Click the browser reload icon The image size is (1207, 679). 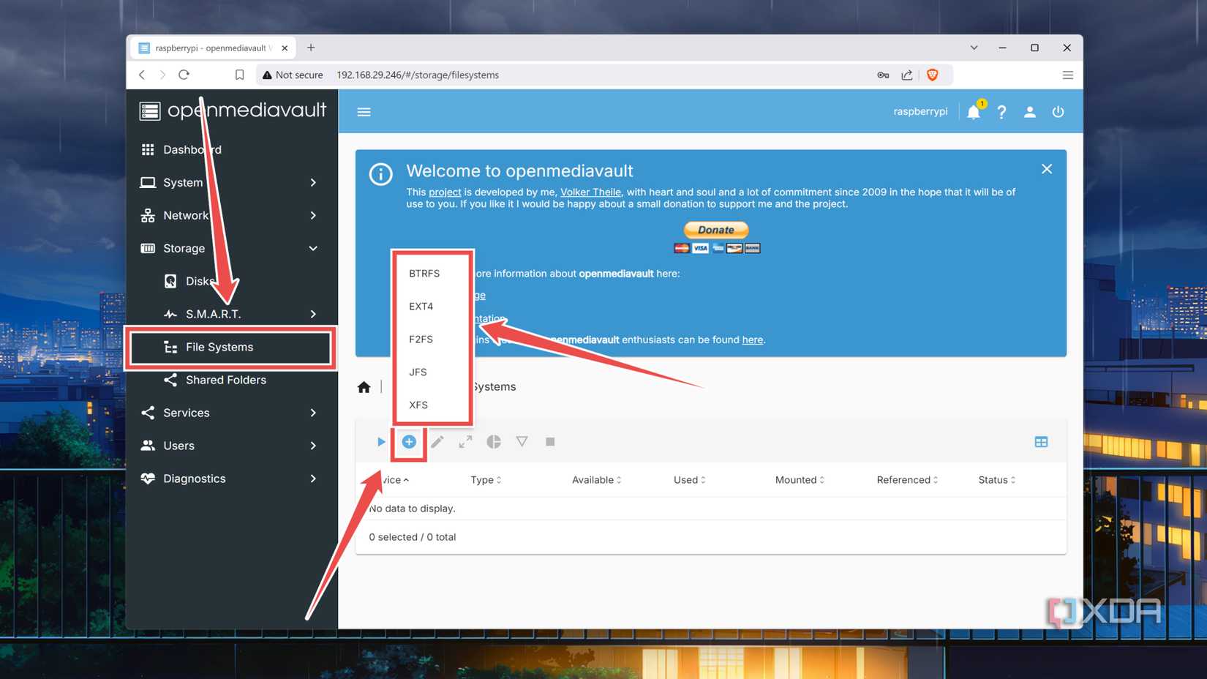click(x=184, y=75)
